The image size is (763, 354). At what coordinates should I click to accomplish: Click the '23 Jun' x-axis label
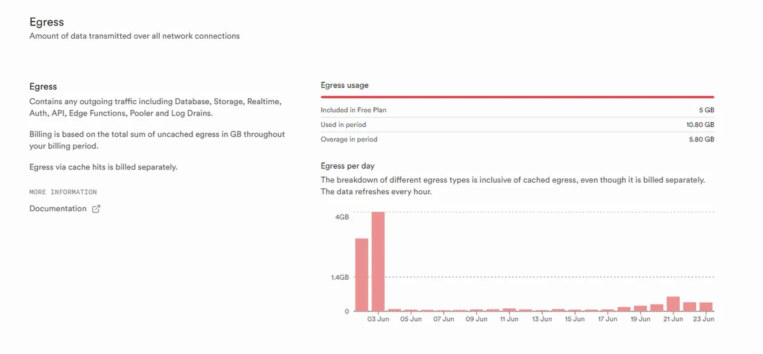705,319
